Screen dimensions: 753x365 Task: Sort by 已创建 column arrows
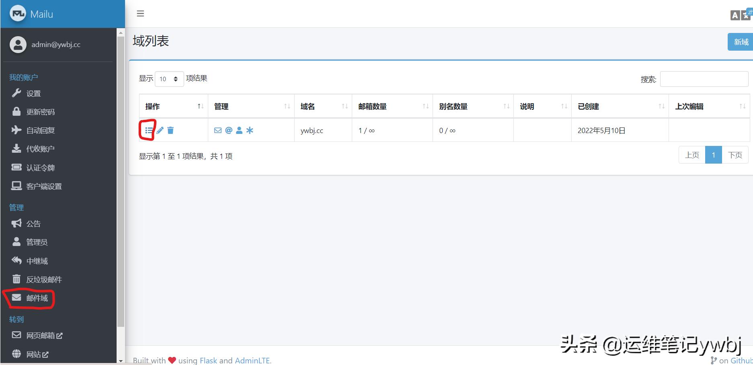click(662, 106)
